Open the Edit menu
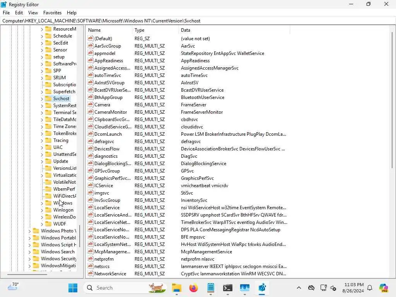Screen dimensions: 396x297 tap(19, 13)
